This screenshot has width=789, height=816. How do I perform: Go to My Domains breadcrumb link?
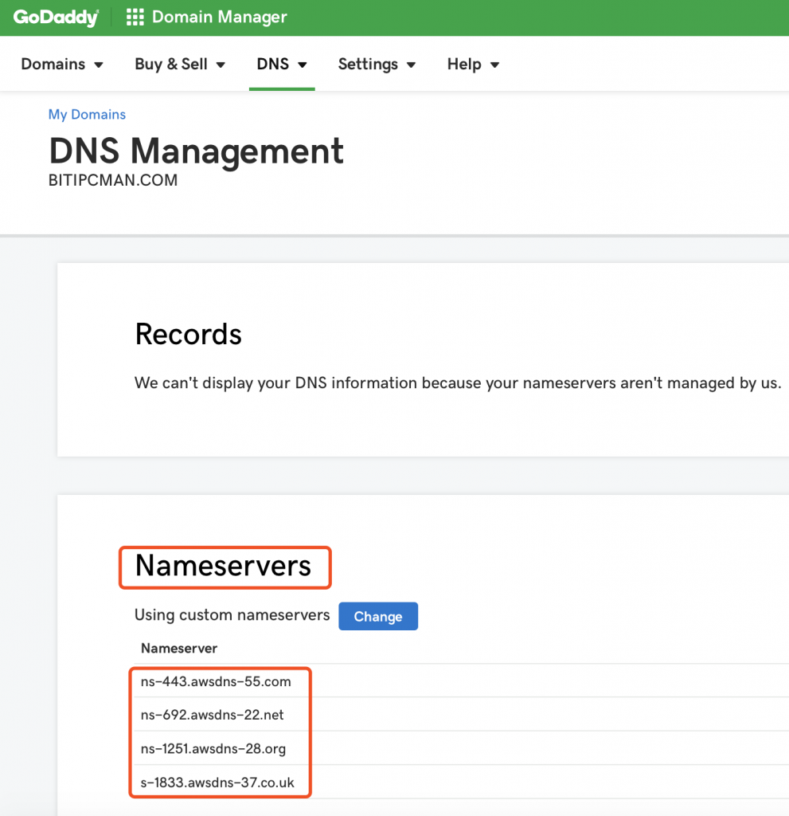(x=87, y=115)
